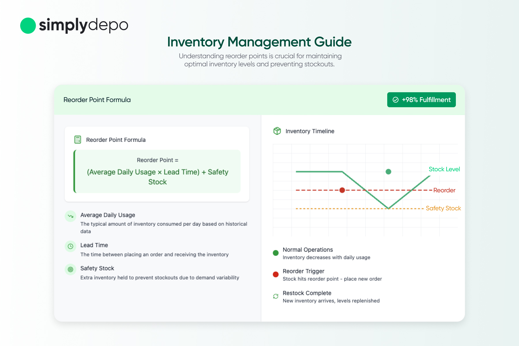Click the trending-down icon for Average Daily Usage
This screenshot has height=346, width=519.
(70, 216)
